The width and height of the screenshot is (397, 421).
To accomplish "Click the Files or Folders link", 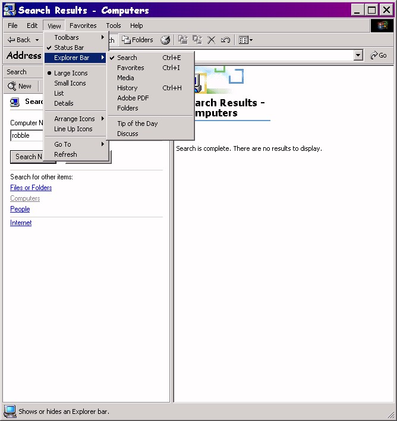I will tap(31, 188).
